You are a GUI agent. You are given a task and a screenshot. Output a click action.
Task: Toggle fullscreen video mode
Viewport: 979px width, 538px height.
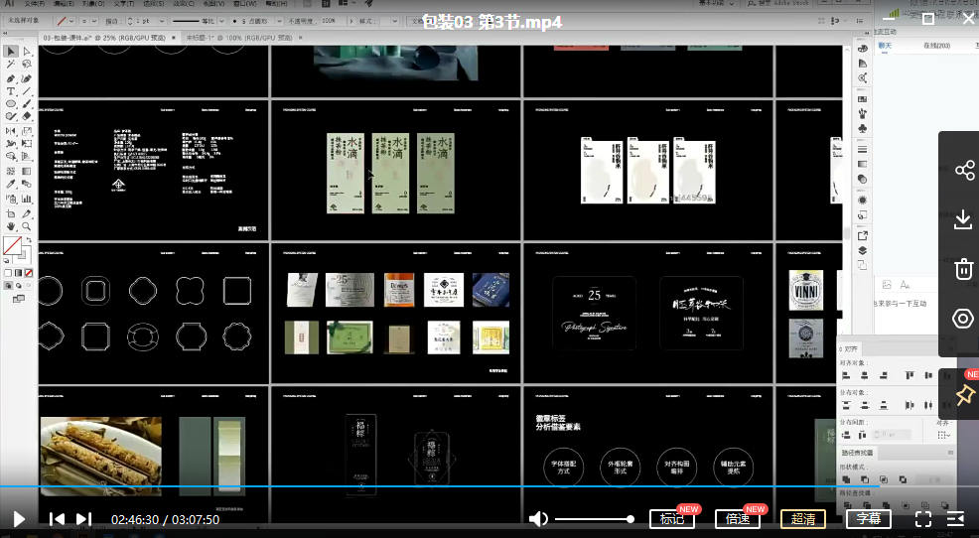tap(922, 519)
